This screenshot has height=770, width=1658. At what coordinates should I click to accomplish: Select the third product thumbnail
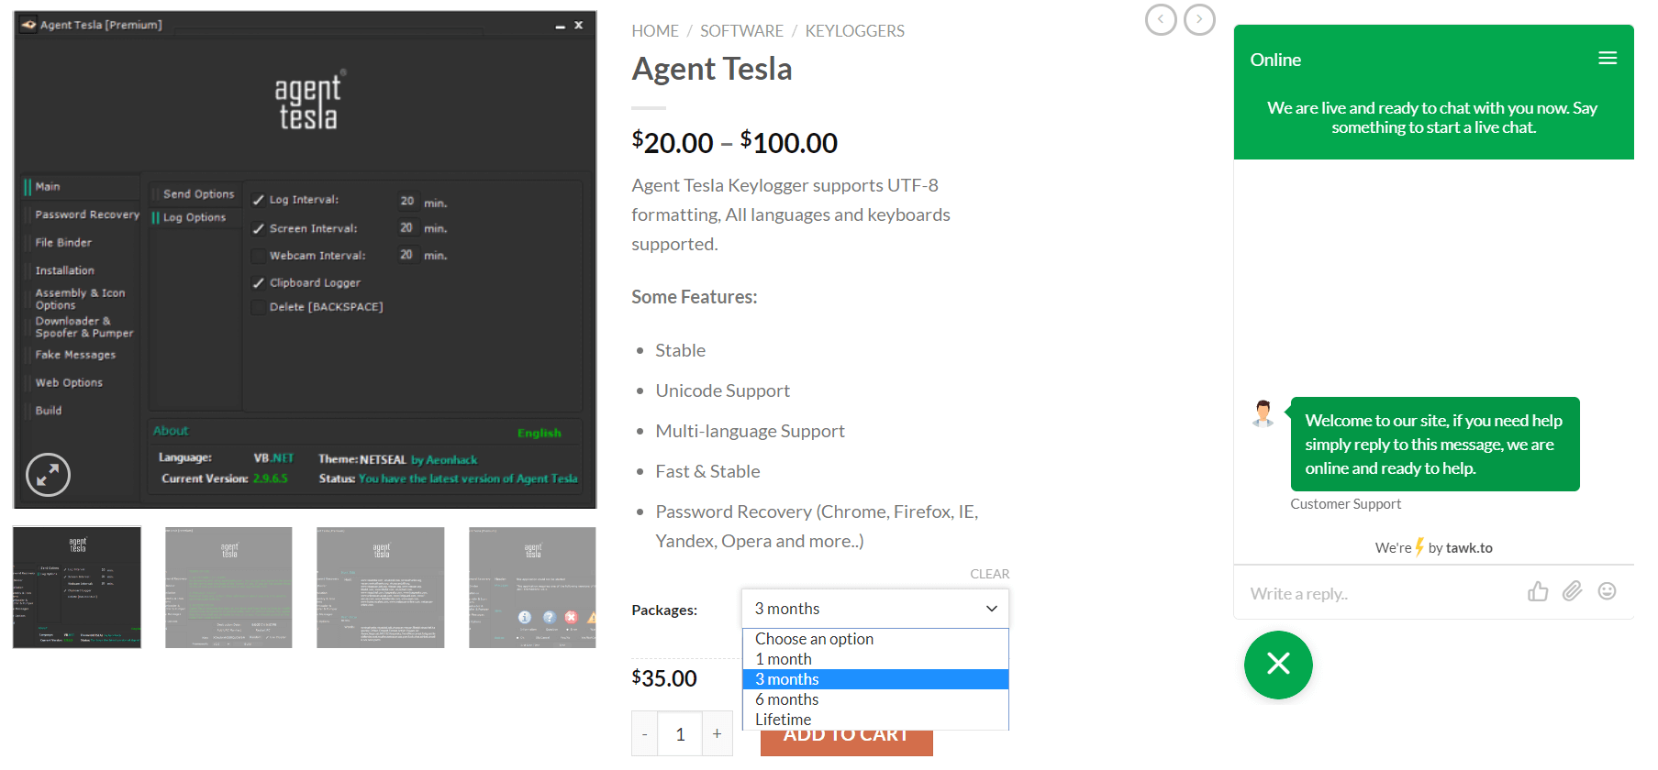pyautogui.click(x=381, y=588)
